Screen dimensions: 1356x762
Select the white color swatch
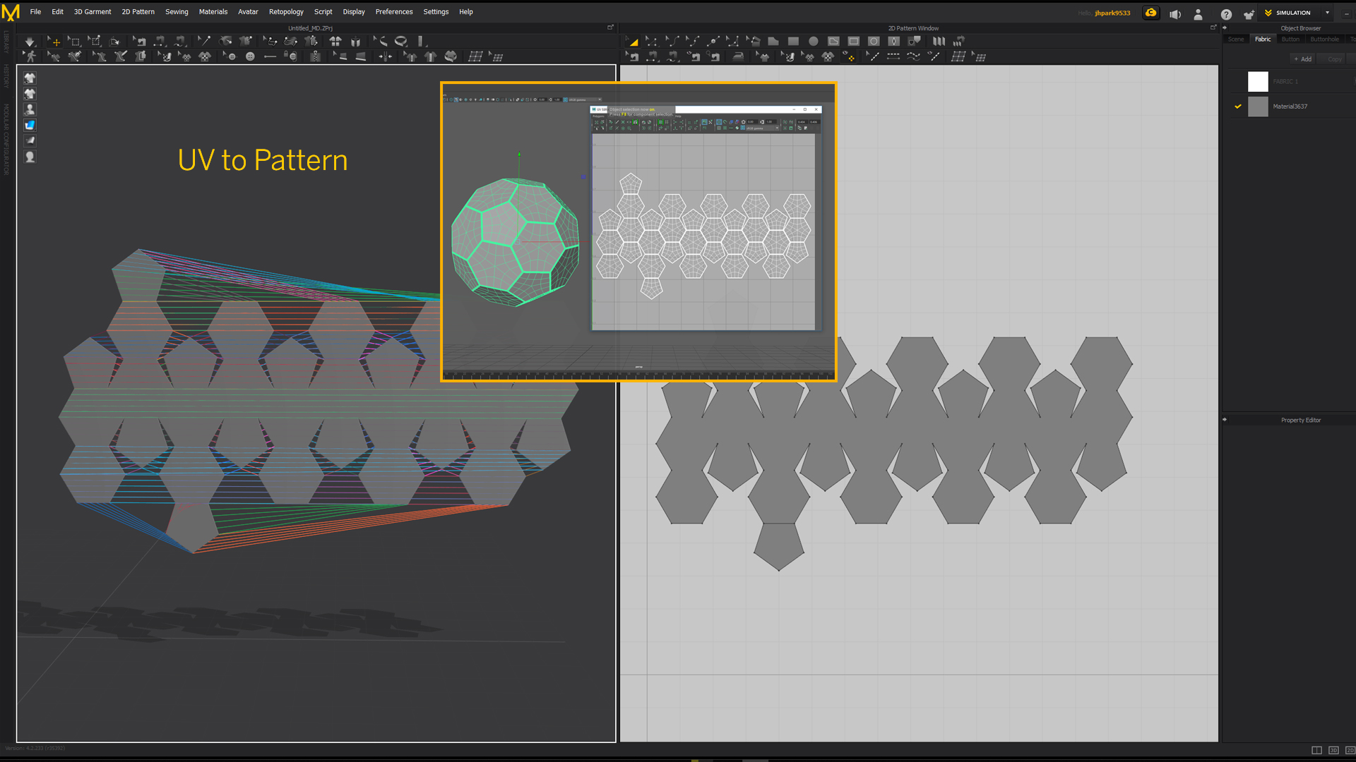[1259, 82]
